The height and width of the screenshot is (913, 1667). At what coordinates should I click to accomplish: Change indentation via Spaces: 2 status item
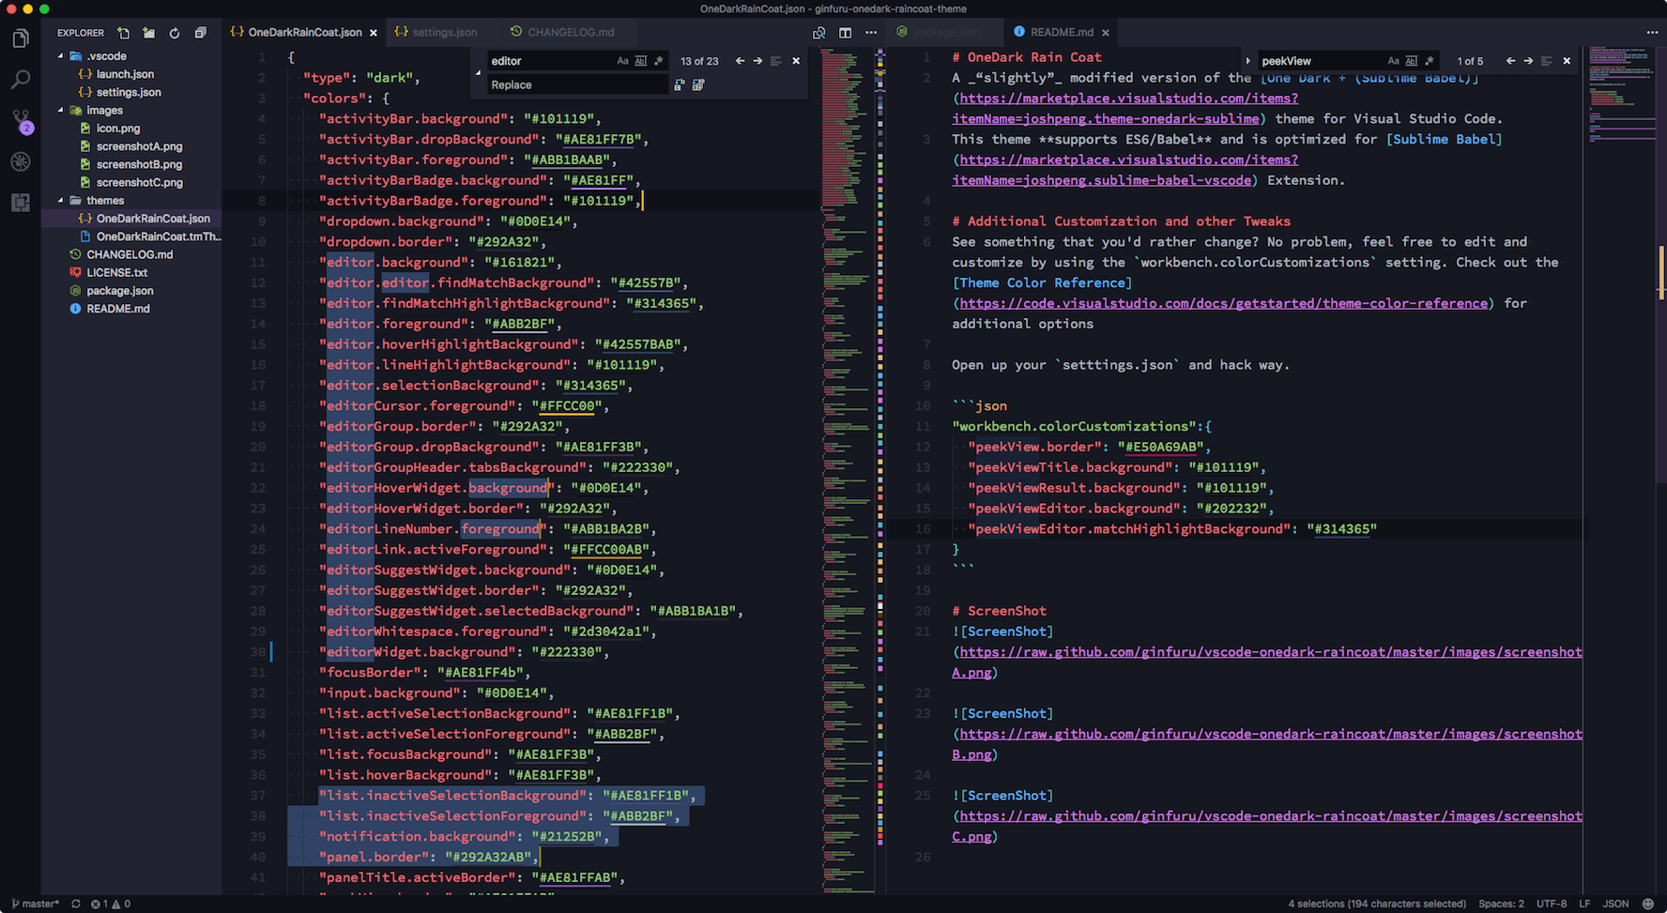coord(1502,904)
